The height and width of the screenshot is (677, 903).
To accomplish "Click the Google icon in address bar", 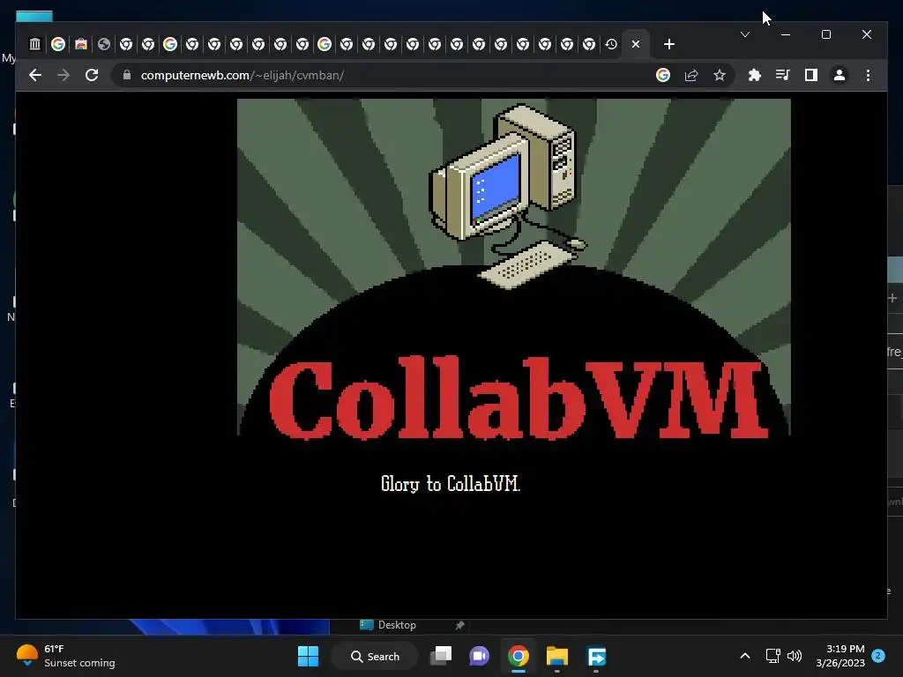I will 663,75.
